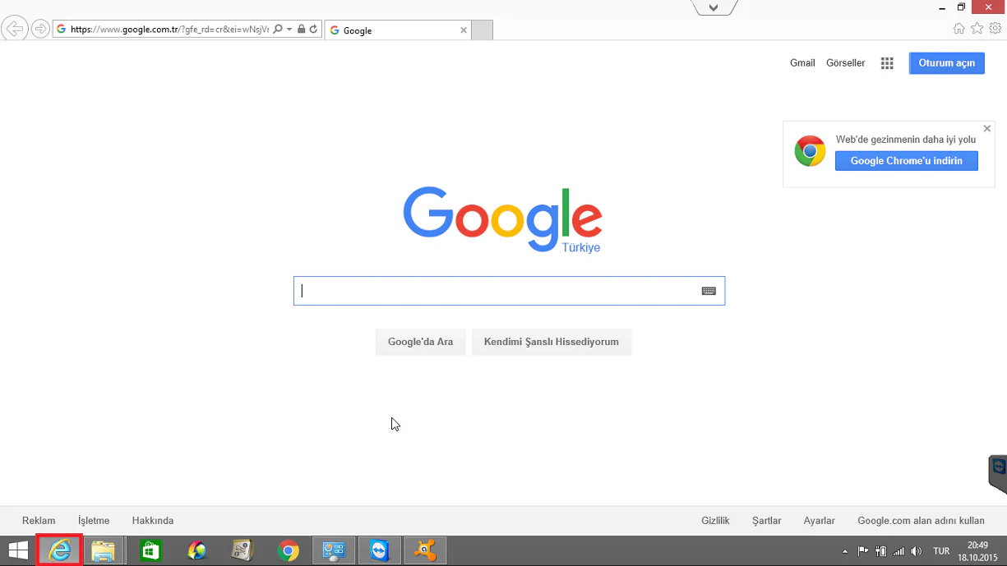The height and width of the screenshot is (566, 1007).
Task: Click the network signal tray icon
Action: click(899, 551)
